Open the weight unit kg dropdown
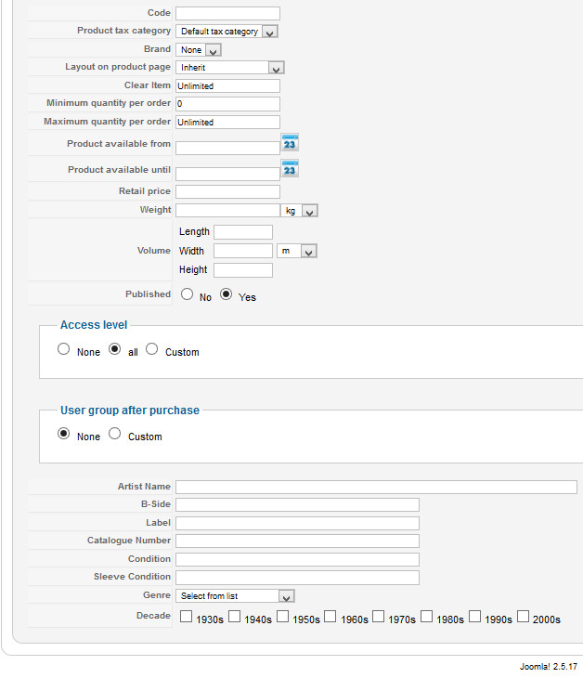This screenshot has width=583, height=678. 300,211
